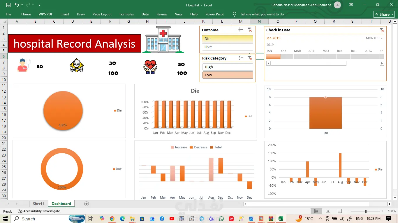Select column header N
Viewport: 398px width, 223px height.
tap(259, 21)
